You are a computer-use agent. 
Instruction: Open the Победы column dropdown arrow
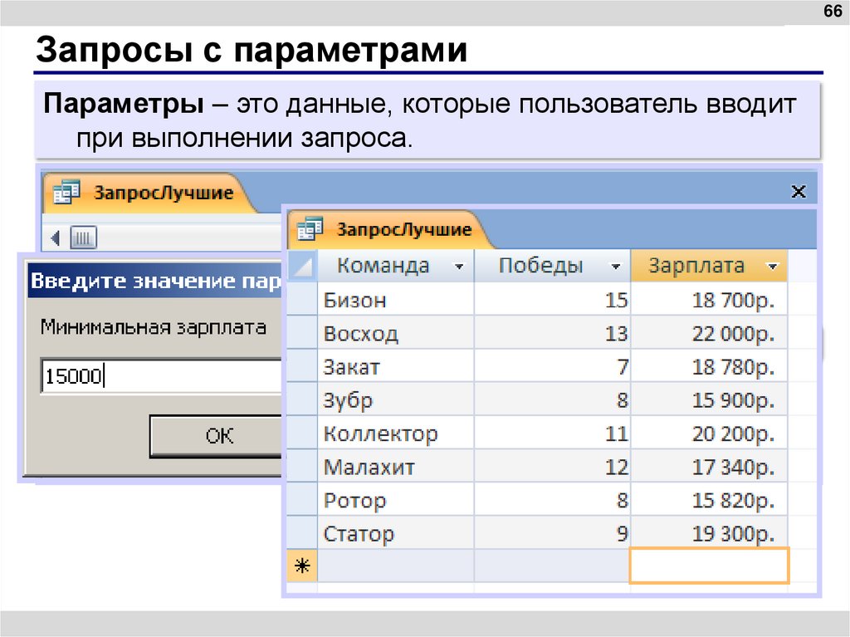[615, 267]
